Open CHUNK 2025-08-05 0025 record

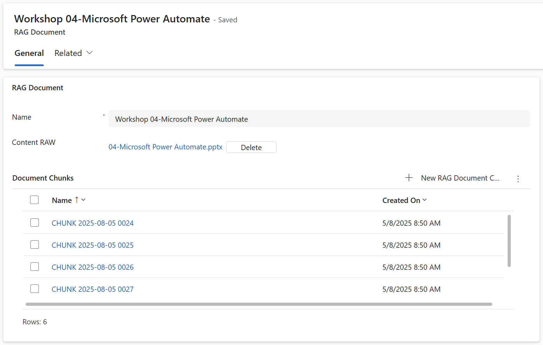click(x=93, y=245)
